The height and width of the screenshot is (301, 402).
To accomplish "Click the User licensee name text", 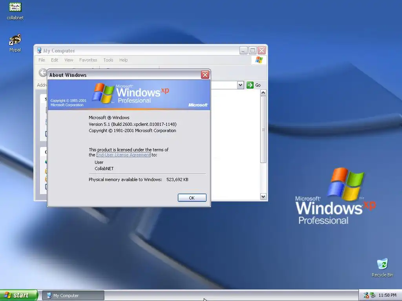I will pos(99,162).
